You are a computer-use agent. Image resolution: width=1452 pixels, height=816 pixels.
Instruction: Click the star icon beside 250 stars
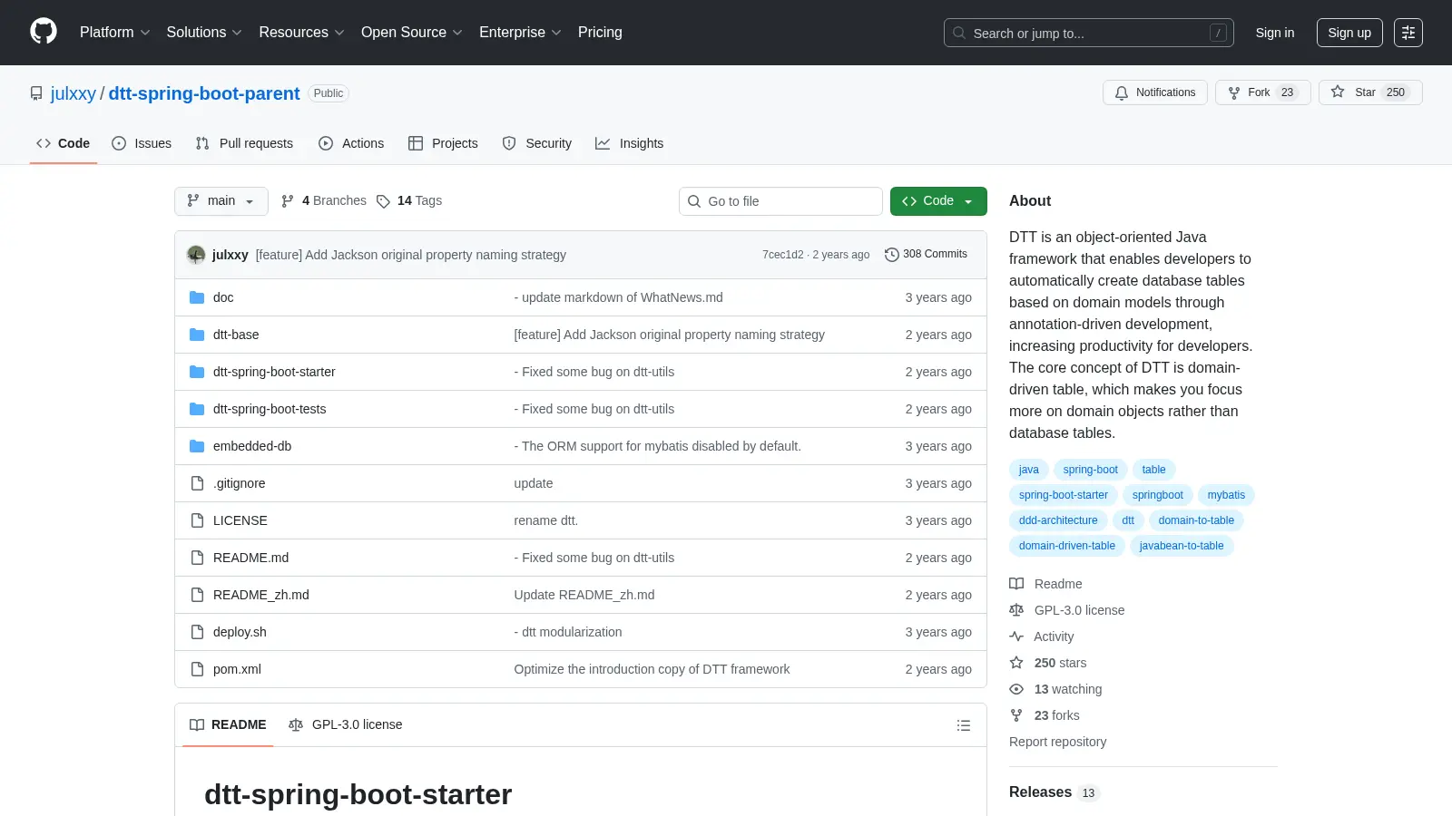click(1016, 663)
